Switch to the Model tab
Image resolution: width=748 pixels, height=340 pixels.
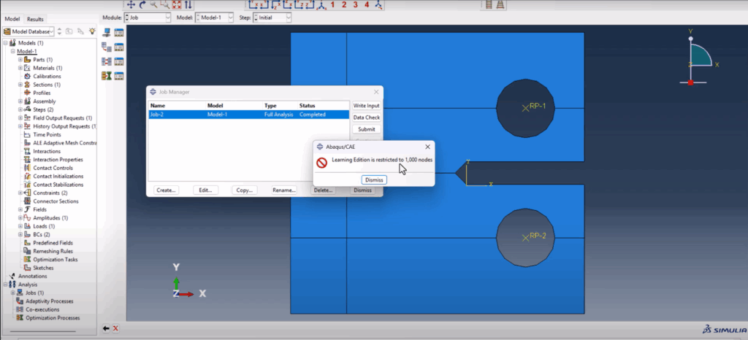pyautogui.click(x=12, y=19)
